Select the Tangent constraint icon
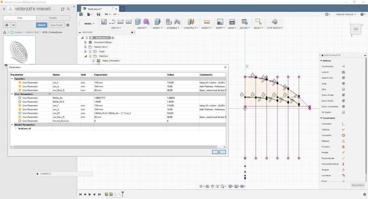The width and height of the screenshot is (368, 199). click(x=343, y=170)
